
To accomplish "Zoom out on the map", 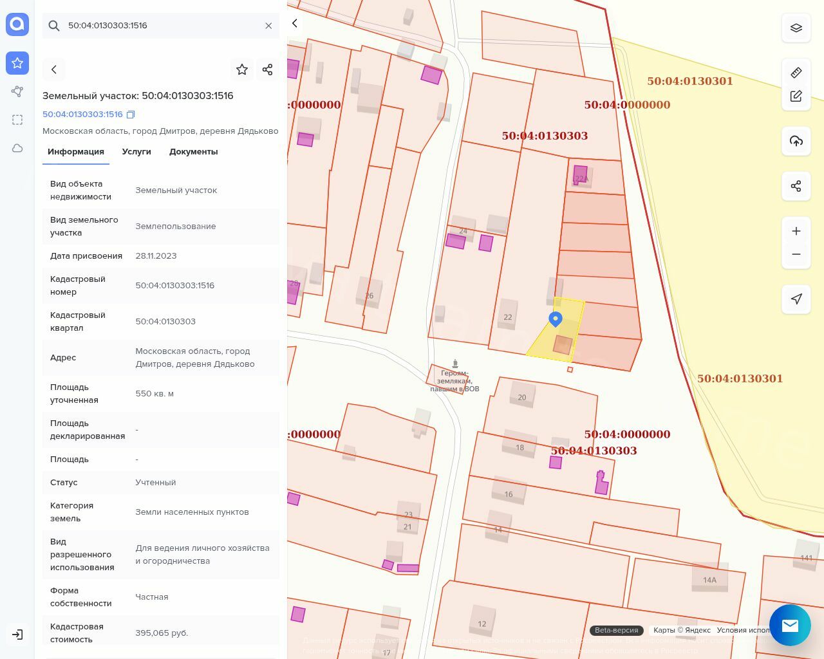I will (796, 254).
